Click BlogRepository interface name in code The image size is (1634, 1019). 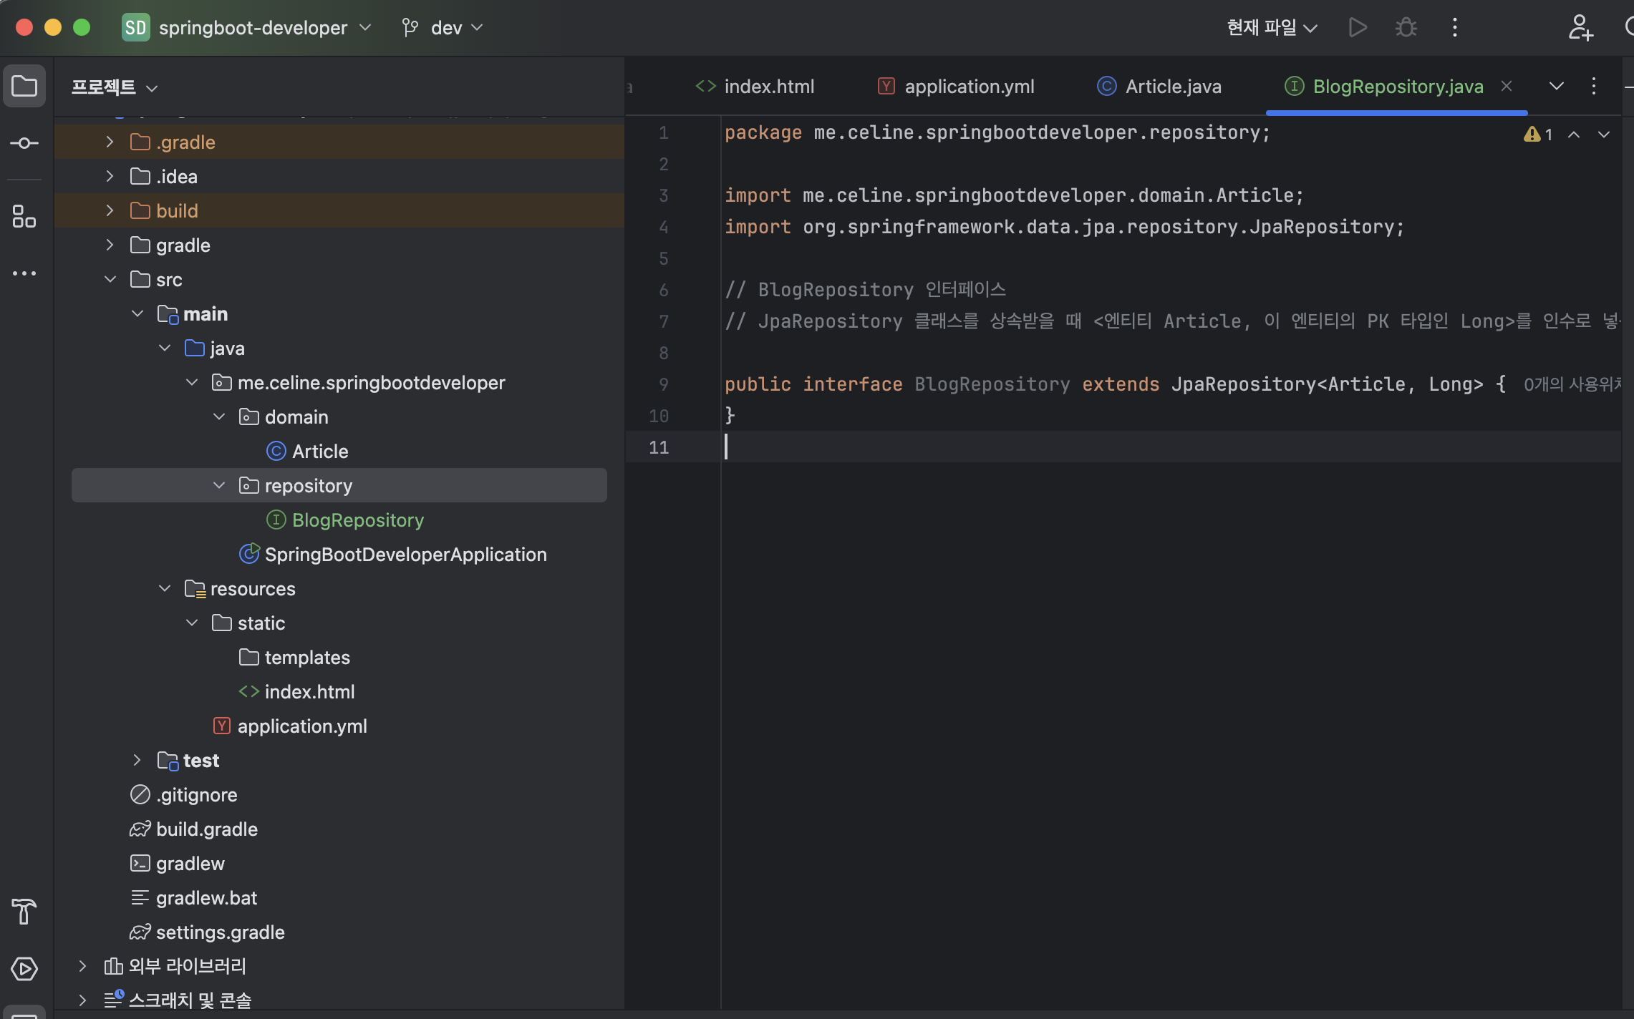coord(992,384)
